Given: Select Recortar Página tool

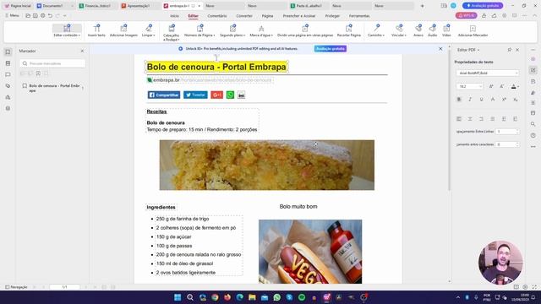Looking at the screenshot, I should point(349,30).
